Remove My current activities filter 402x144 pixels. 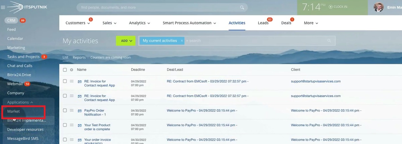point(182,41)
